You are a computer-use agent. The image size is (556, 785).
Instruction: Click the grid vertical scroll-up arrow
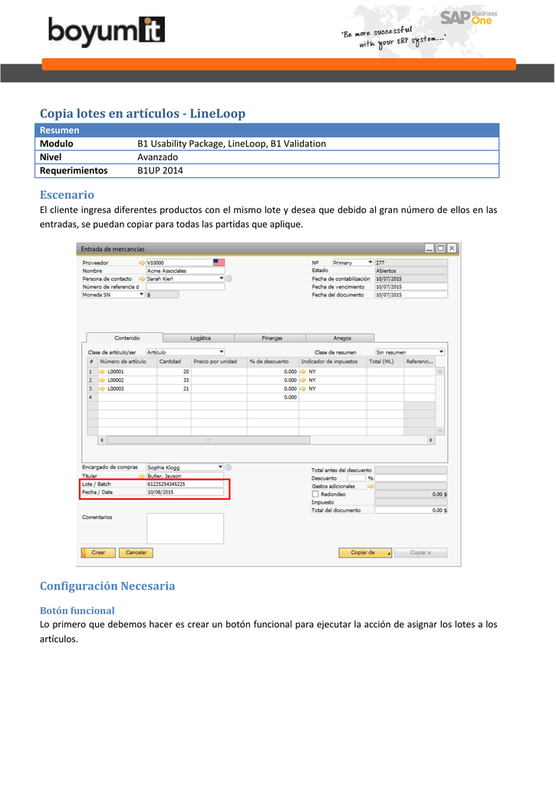point(439,372)
